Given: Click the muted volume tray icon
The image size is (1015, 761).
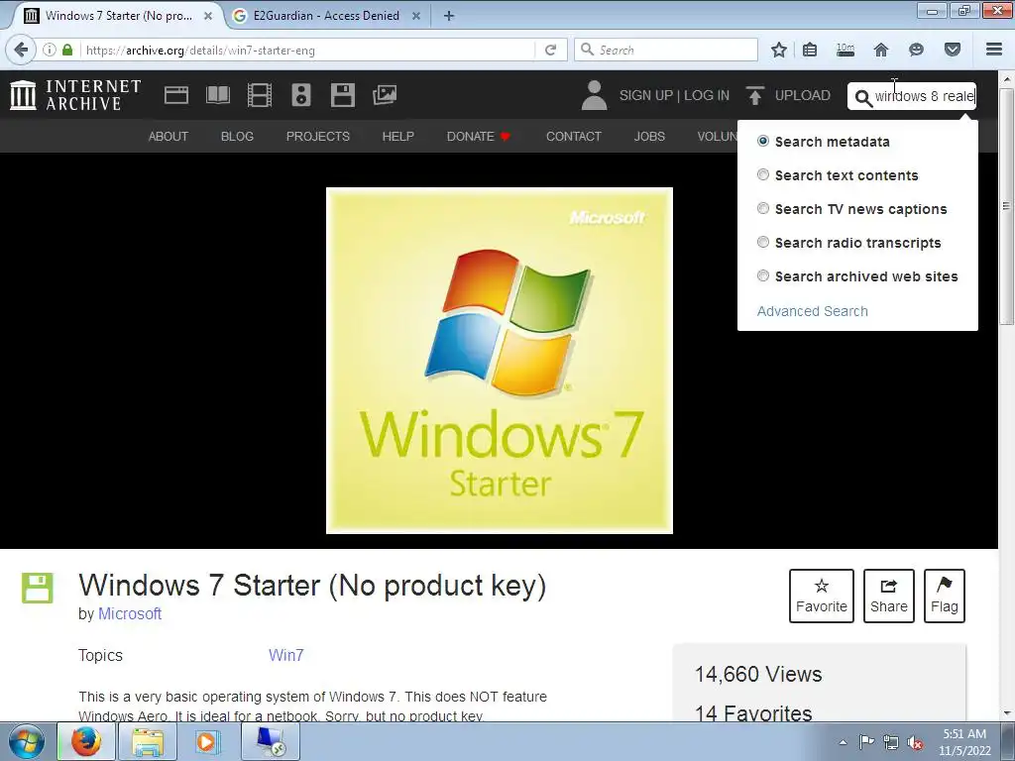Looking at the screenshot, I should point(914,743).
